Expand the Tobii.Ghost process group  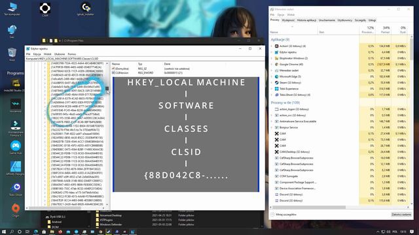pos(272,95)
